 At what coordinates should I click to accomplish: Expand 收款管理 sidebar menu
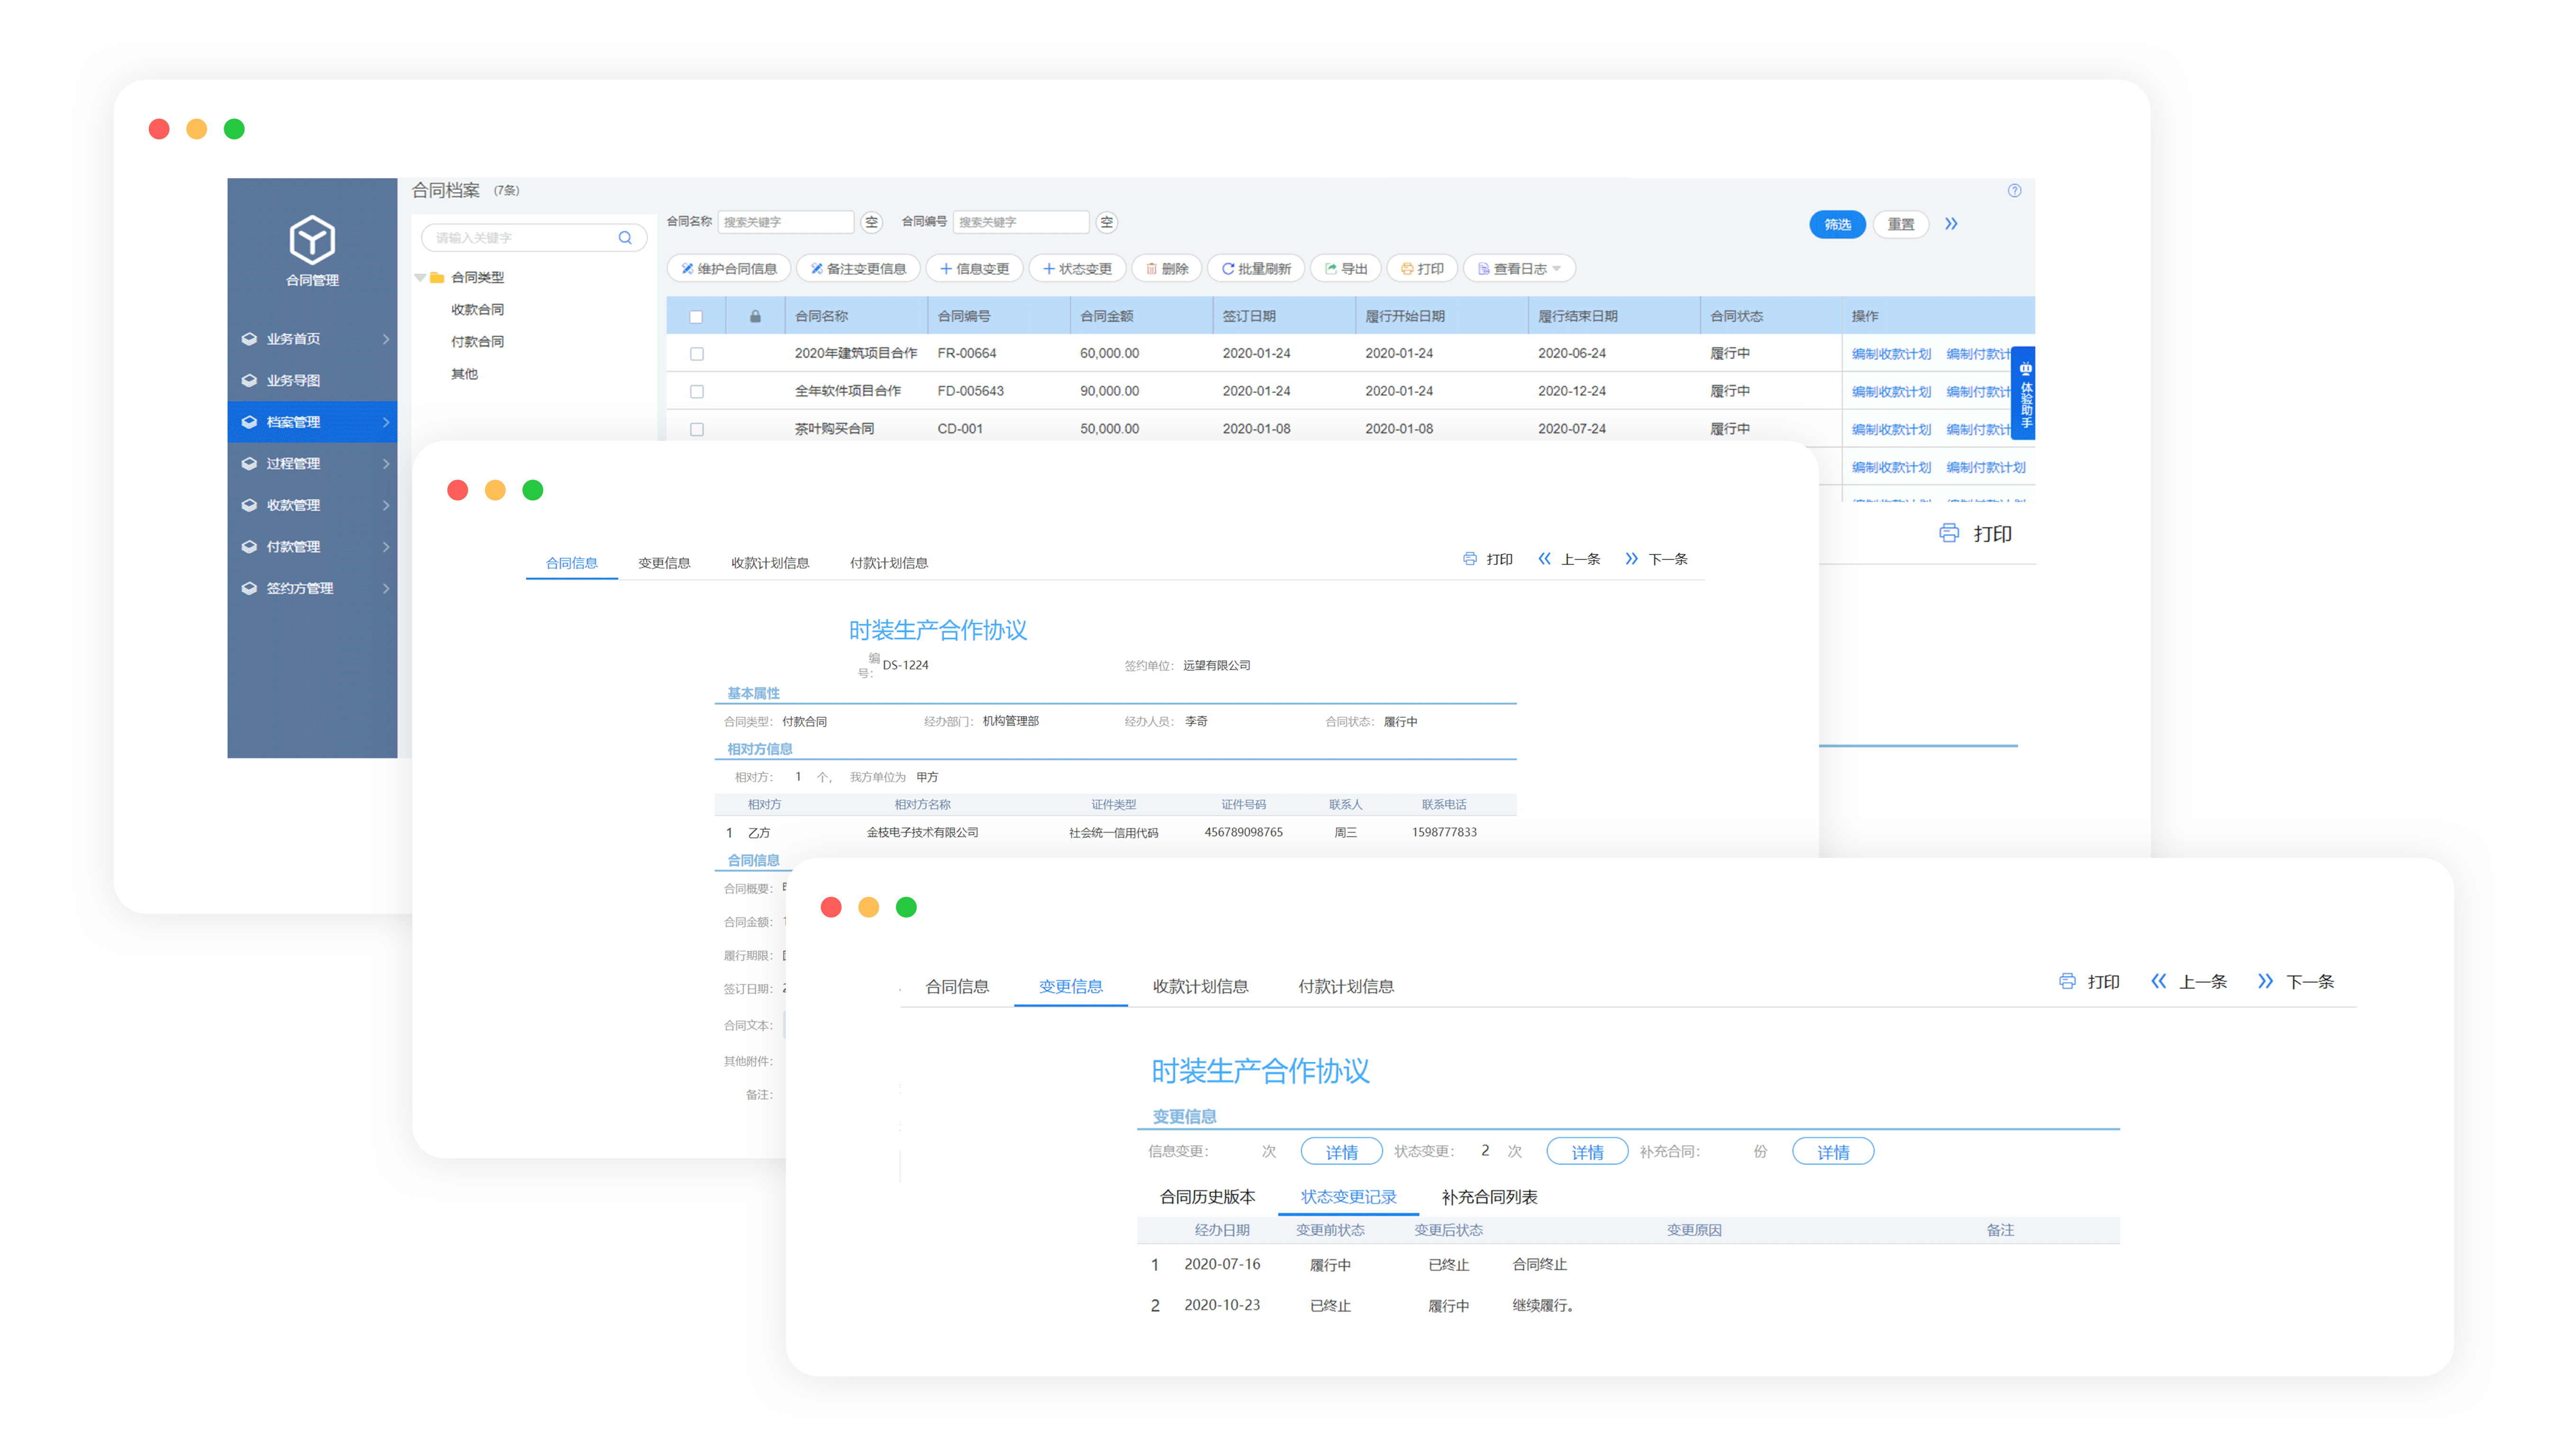point(386,505)
